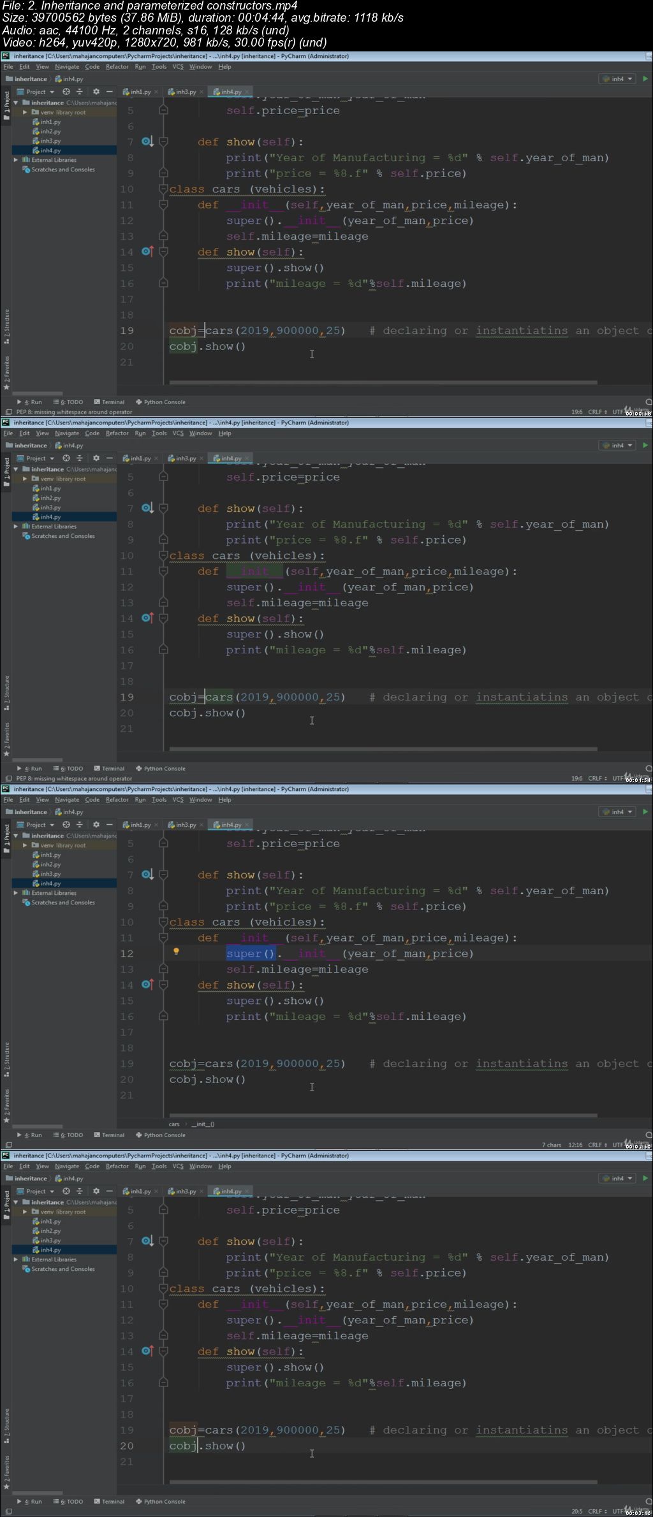Collapse inheritance root folder in 00:02:50 frame
Viewport: 653px width, 1517px height.
coord(16,836)
